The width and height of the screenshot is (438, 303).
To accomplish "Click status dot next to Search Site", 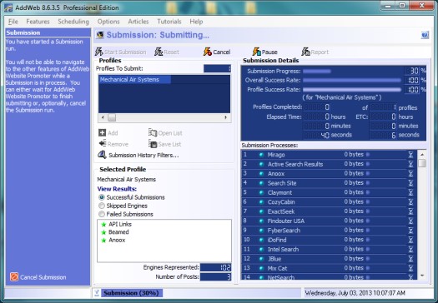I will point(261,183).
